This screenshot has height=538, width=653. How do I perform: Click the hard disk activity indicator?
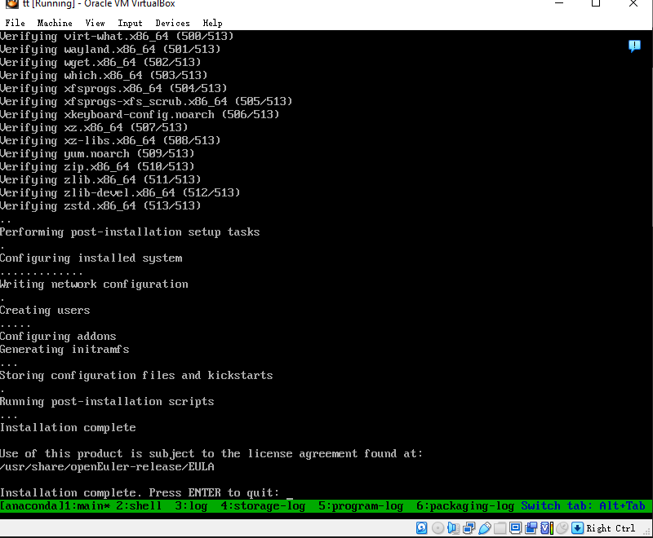pos(422,527)
